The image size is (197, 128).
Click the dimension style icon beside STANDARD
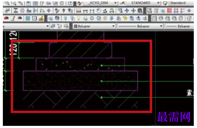pyautogui.click(x=122, y=4)
